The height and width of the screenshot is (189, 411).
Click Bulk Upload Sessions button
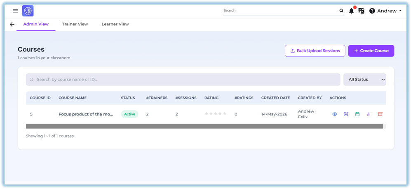click(315, 51)
